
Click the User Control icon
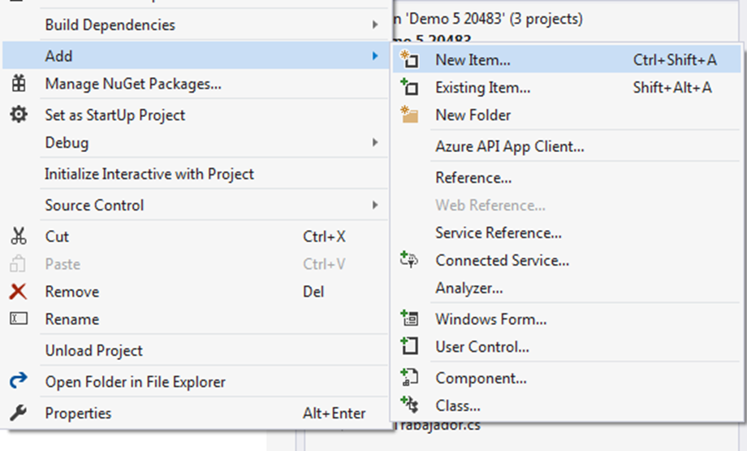pos(409,347)
